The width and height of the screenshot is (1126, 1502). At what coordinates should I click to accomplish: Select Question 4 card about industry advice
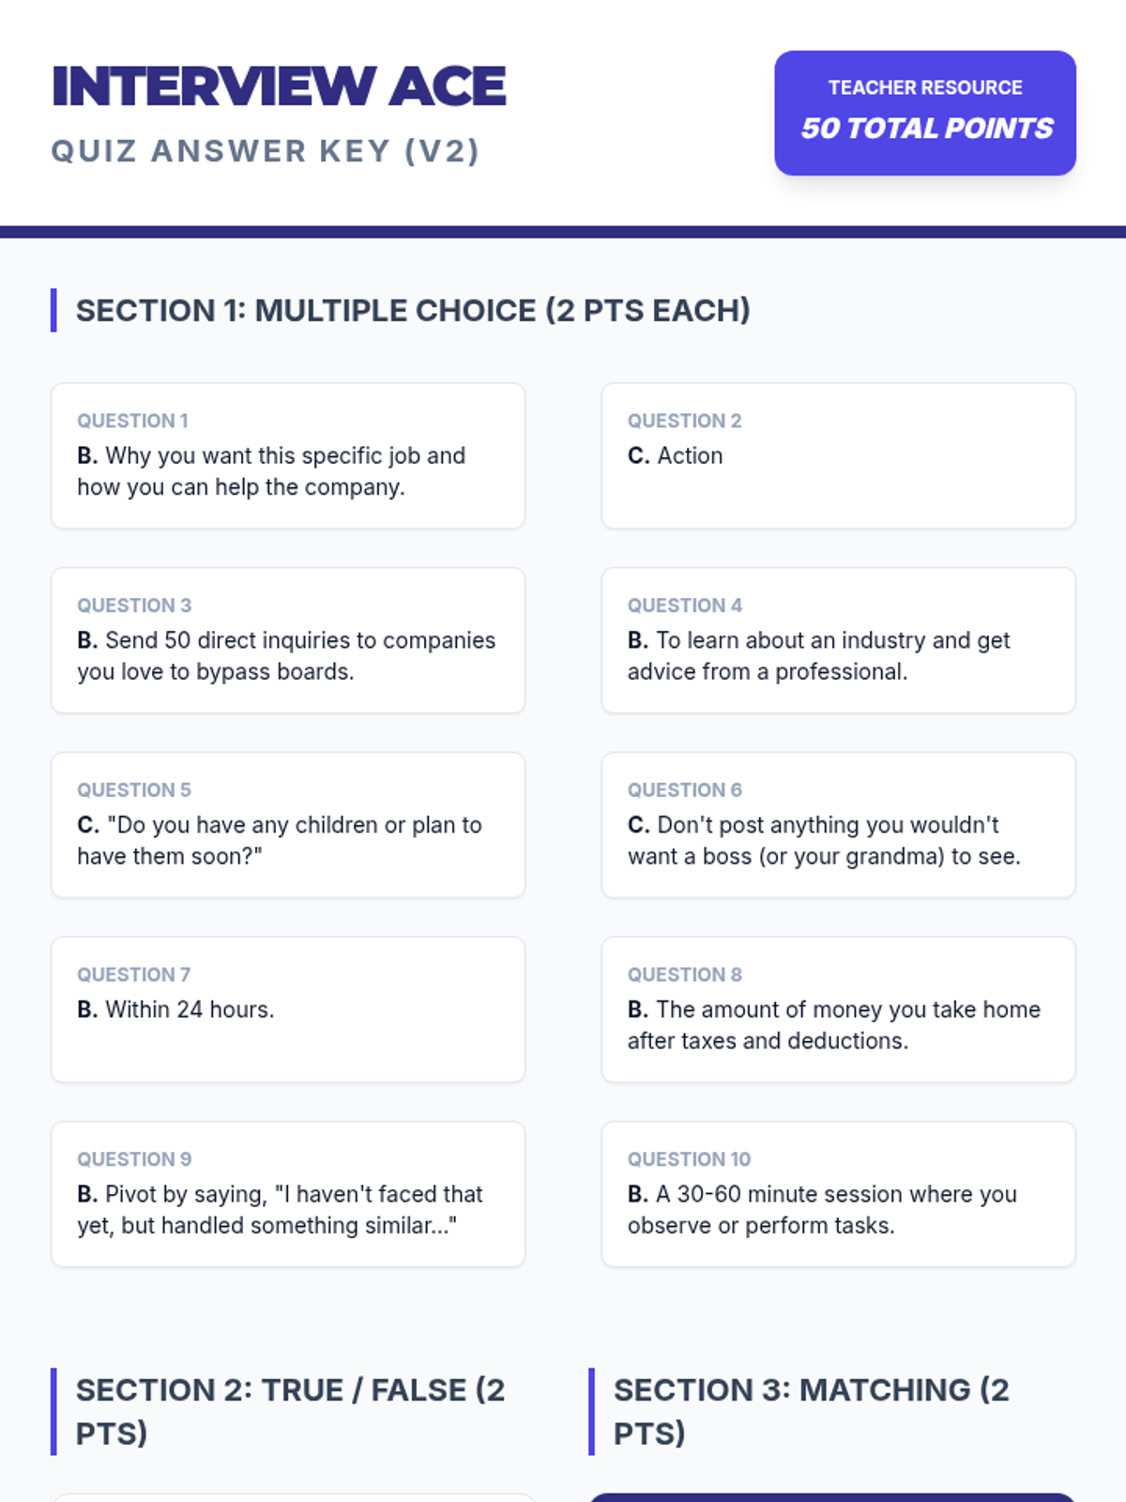(838, 640)
